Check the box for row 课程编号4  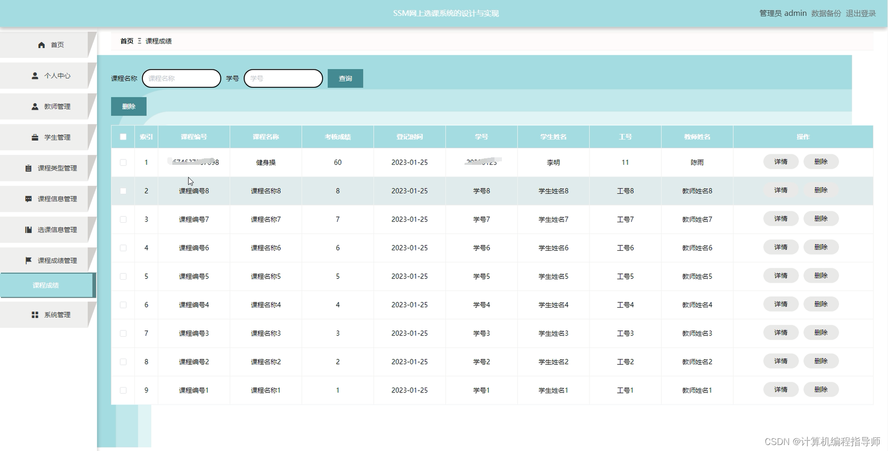point(123,305)
